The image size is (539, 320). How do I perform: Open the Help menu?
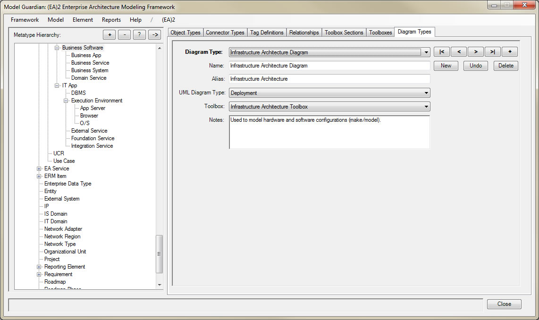pos(135,20)
